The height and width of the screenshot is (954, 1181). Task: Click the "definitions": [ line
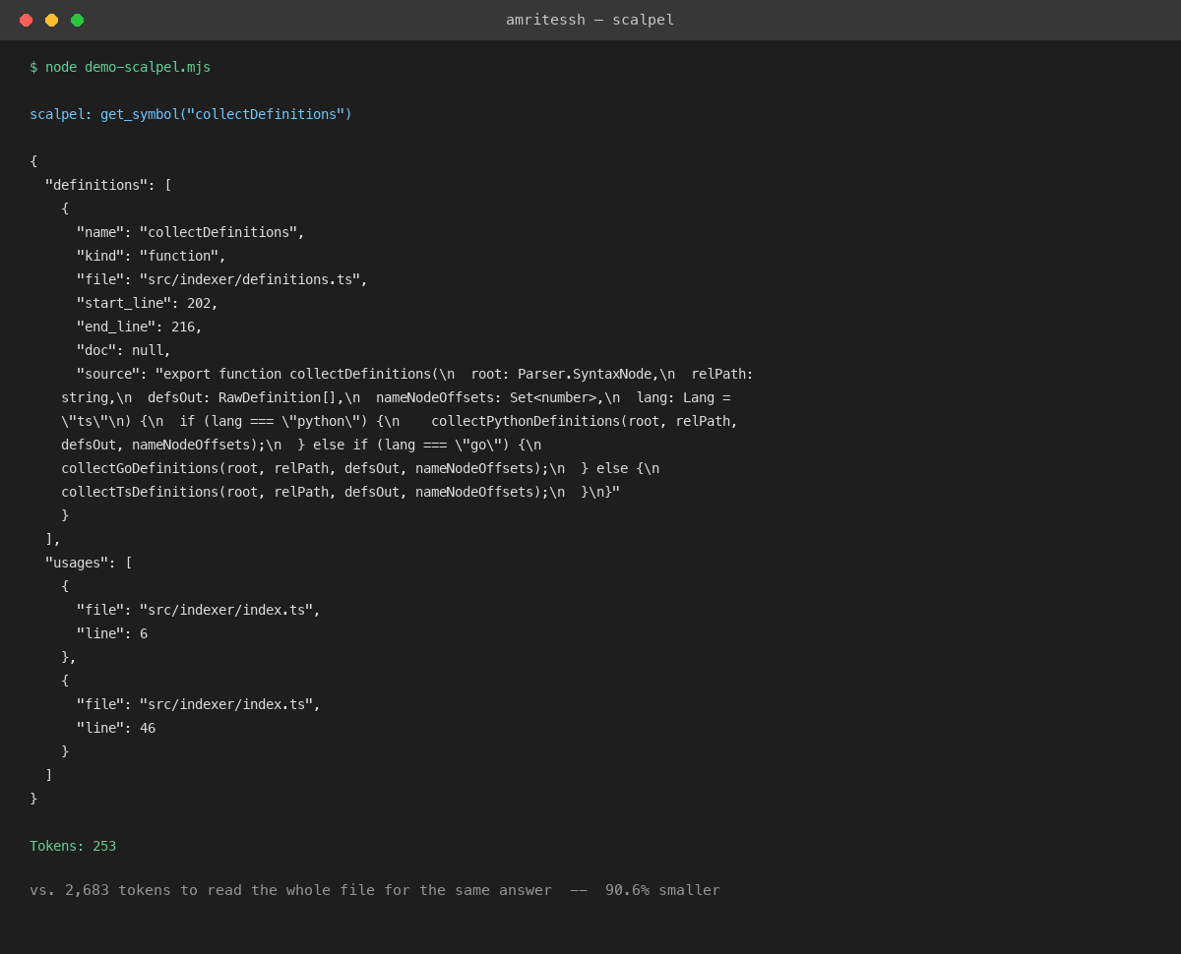coord(108,185)
